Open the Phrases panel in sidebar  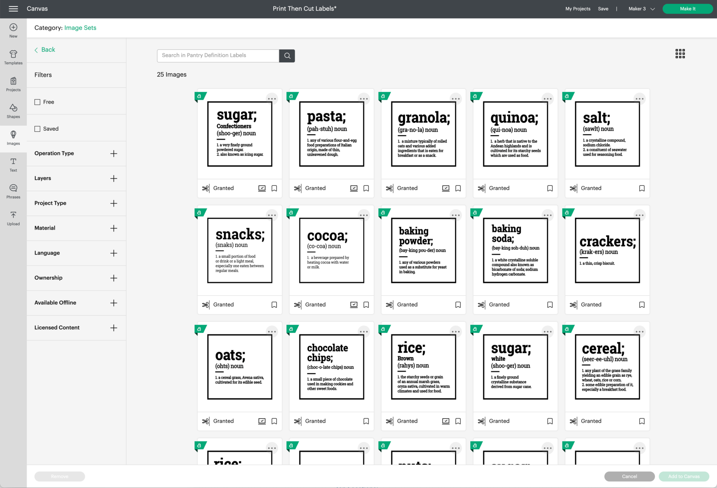click(x=13, y=191)
